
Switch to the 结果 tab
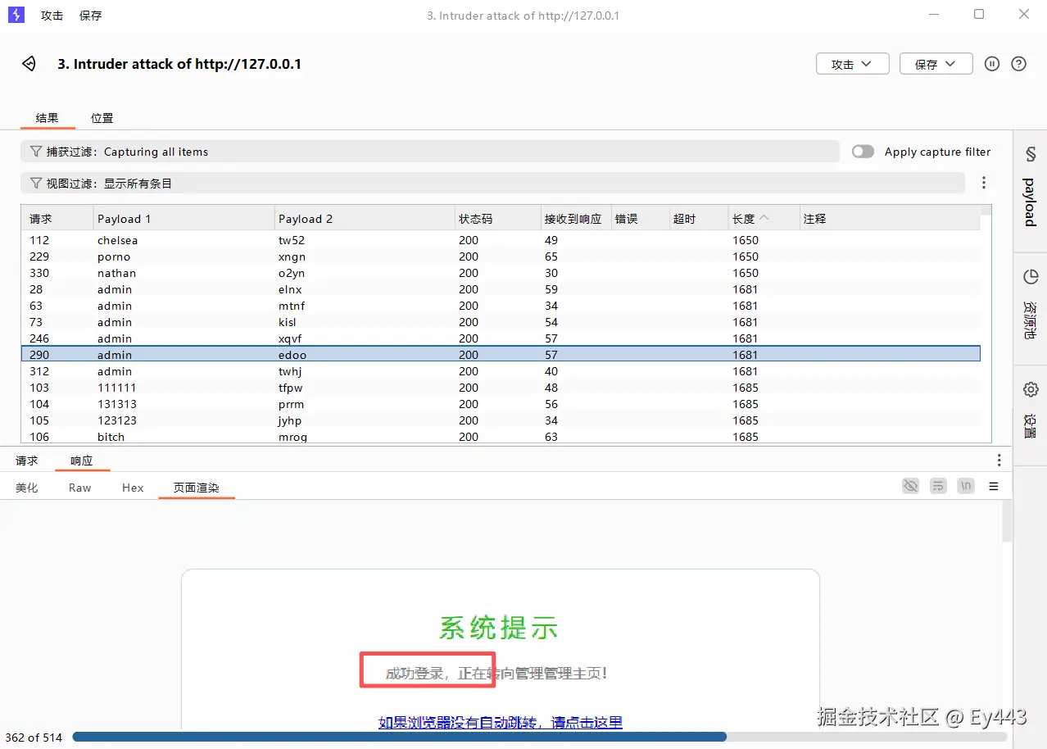pyautogui.click(x=48, y=118)
